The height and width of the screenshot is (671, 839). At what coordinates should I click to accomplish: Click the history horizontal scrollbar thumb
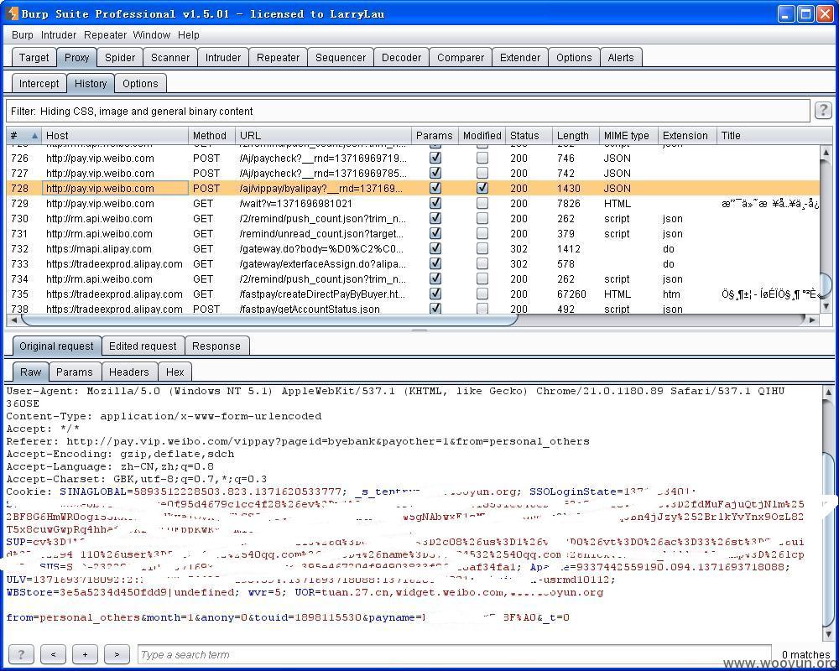click(269, 320)
